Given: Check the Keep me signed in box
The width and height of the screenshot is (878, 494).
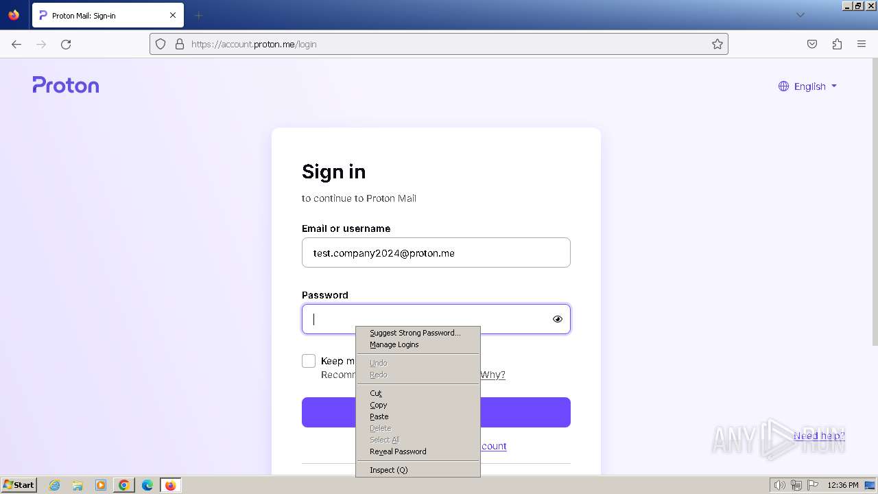Looking at the screenshot, I should click(309, 361).
